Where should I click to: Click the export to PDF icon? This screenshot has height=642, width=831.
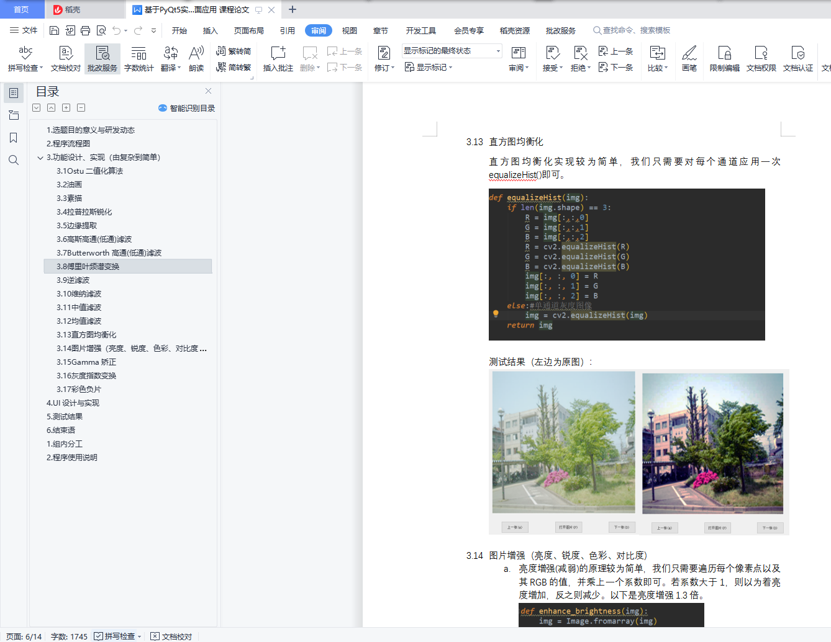(70, 30)
